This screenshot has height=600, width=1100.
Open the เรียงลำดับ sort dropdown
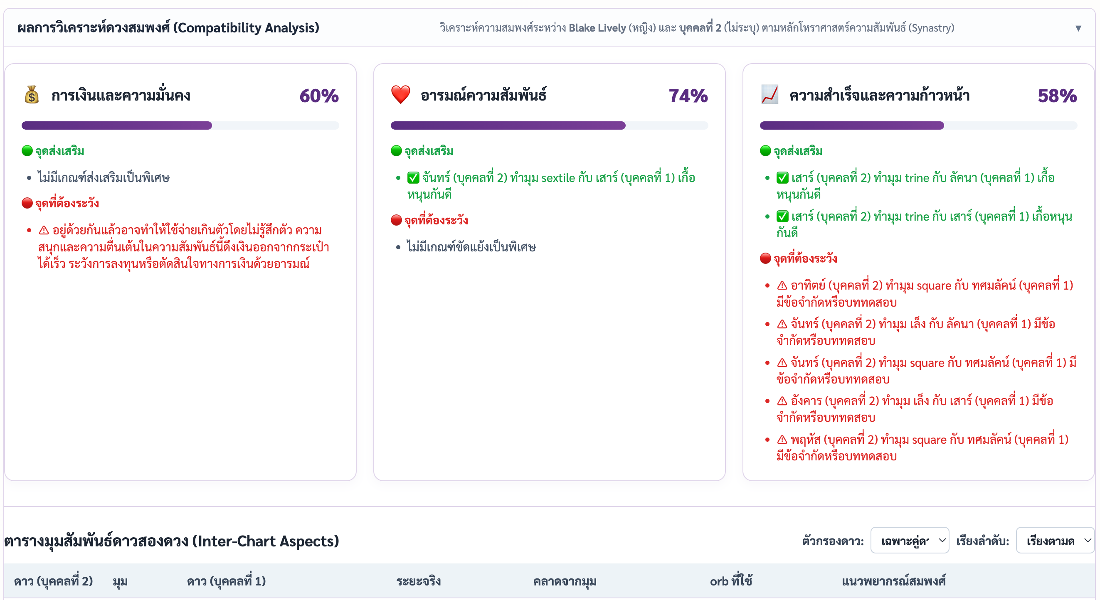(x=1055, y=541)
